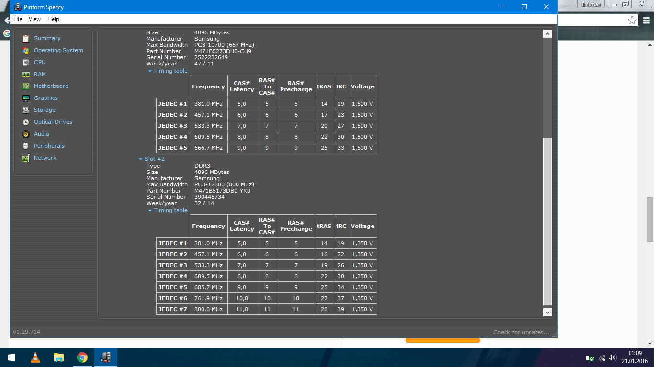Select part number M471B5173DB0-YK0
654x367 pixels.
[222, 191]
